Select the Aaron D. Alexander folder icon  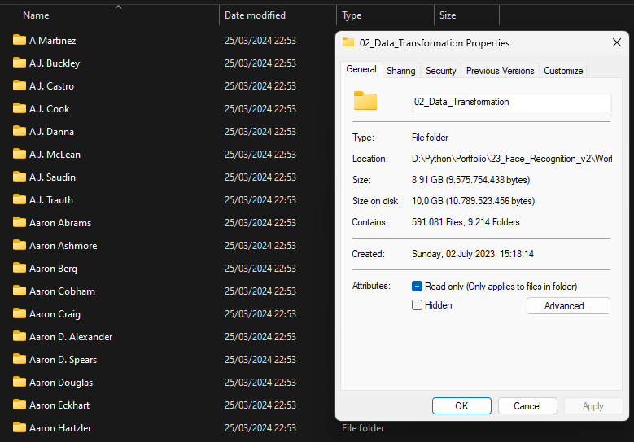pos(19,336)
